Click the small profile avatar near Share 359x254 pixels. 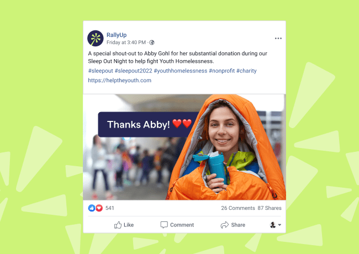(x=273, y=225)
